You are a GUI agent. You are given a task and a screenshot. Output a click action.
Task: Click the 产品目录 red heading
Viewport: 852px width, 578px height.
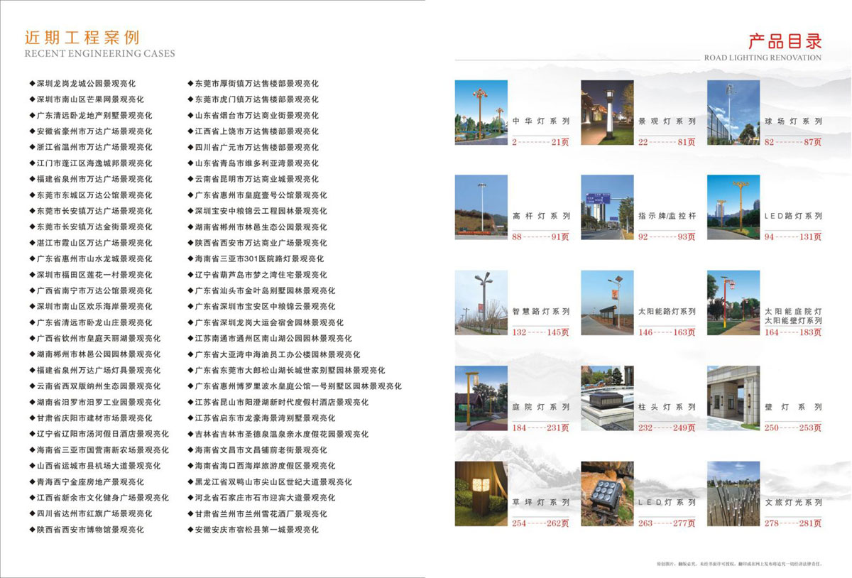tap(784, 40)
